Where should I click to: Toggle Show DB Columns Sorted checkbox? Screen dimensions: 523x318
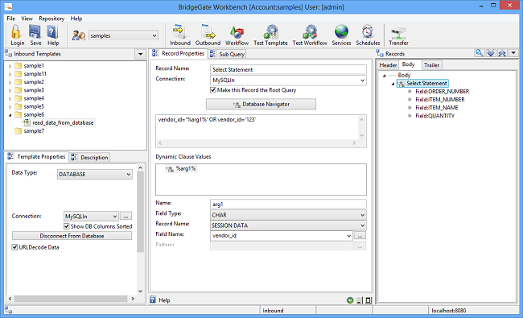click(67, 226)
